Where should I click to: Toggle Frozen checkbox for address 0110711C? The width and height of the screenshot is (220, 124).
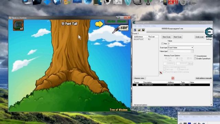(137, 85)
